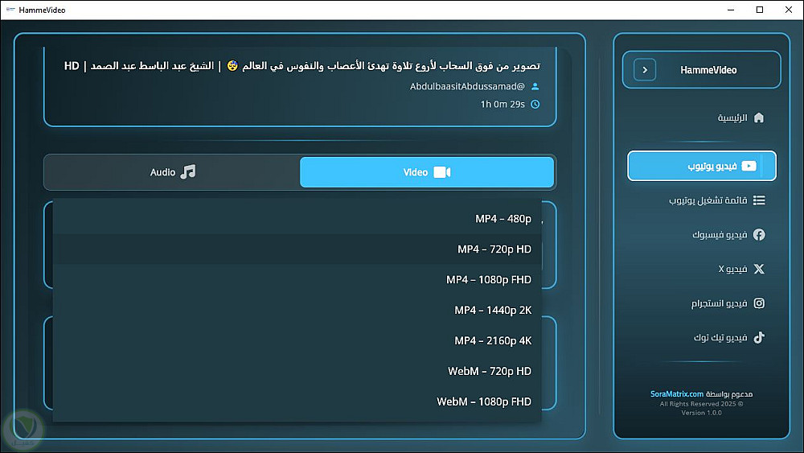Click the Facebook logo icon

pyautogui.click(x=759, y=234)
